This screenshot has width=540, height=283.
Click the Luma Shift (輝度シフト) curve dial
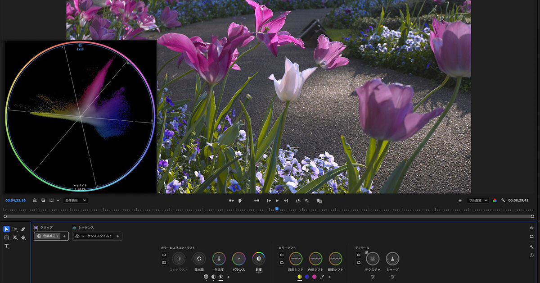(335, 259)
